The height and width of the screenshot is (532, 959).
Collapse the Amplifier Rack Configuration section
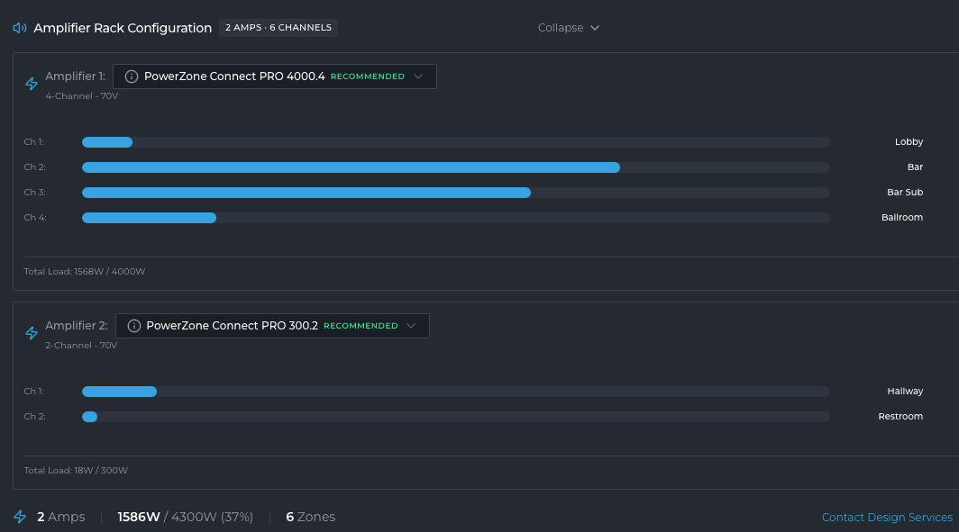(x=568, y=28)
